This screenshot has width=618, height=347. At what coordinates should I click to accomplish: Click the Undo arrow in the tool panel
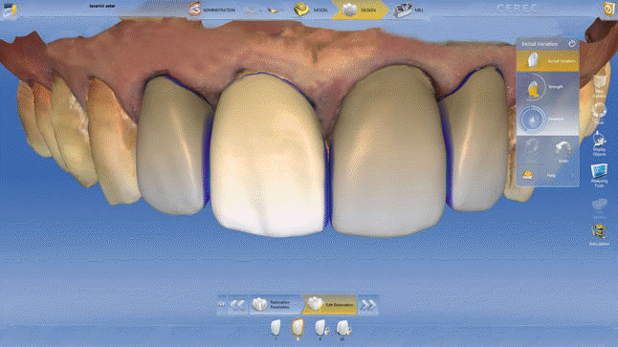point(563,150)
